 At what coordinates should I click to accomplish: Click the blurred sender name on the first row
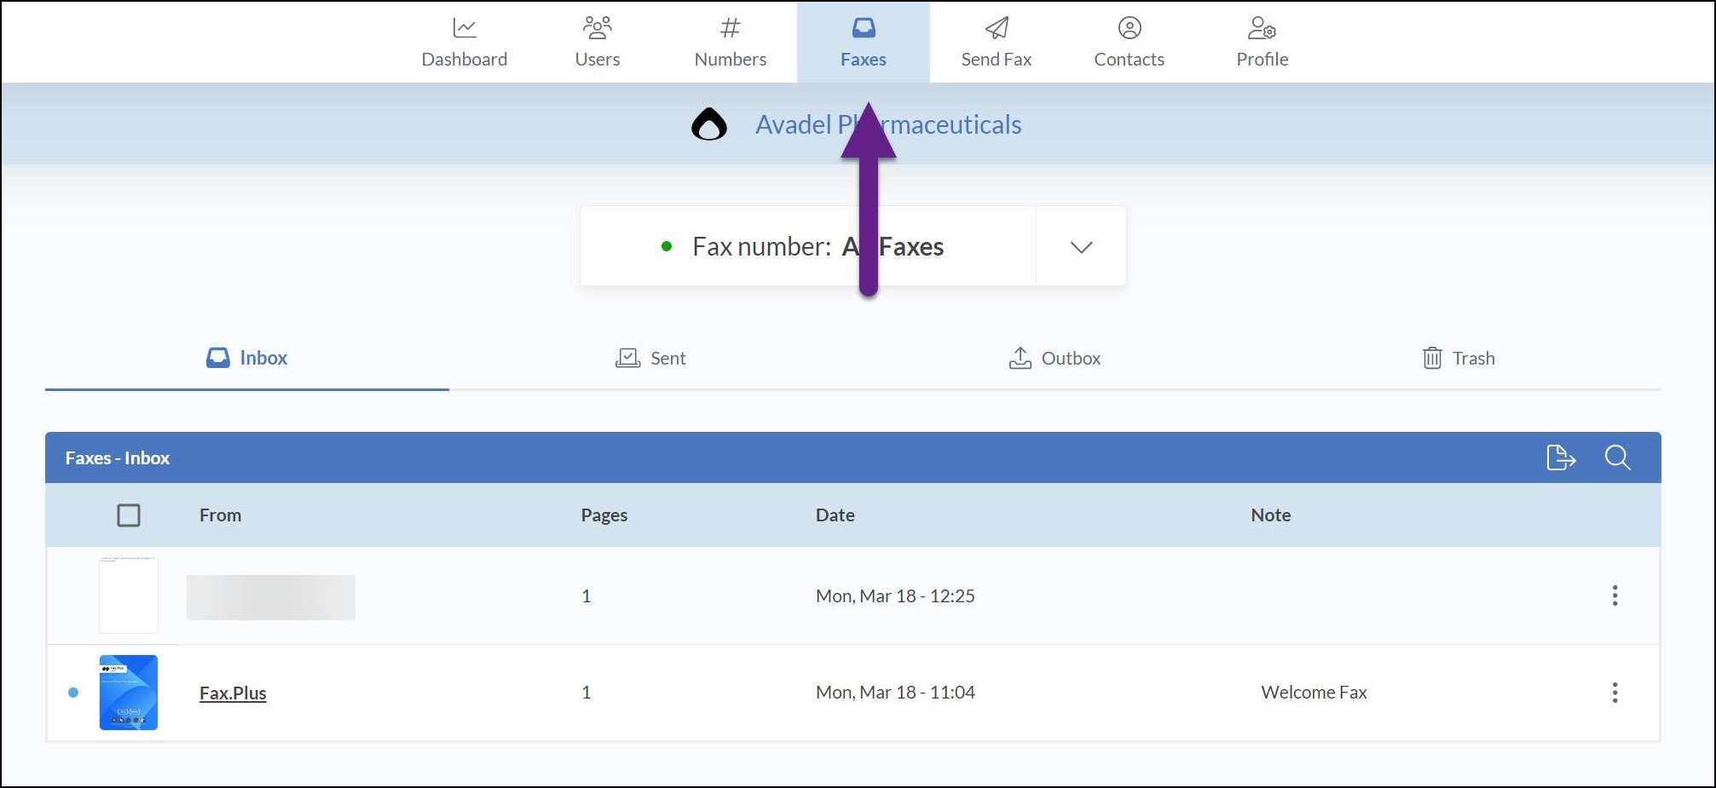[271, 597]
